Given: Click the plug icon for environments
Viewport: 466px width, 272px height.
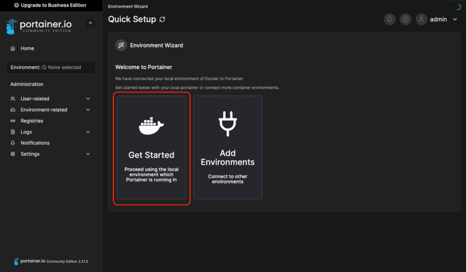Looking at the screenshot, I should tap(228, 124).
